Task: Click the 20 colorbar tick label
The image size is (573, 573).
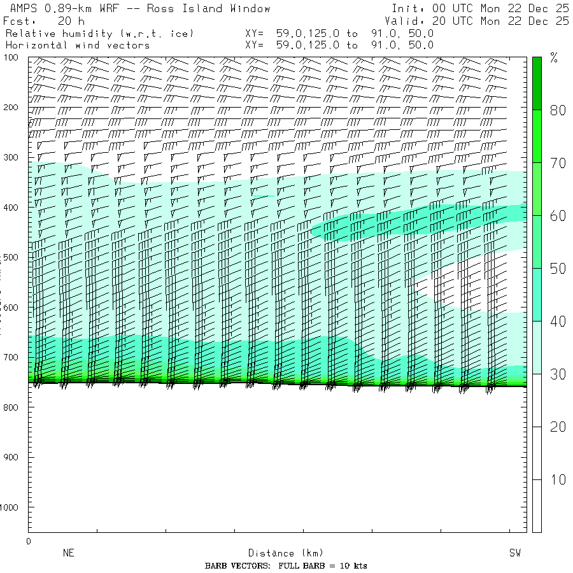Action: (x=558, y=427)
